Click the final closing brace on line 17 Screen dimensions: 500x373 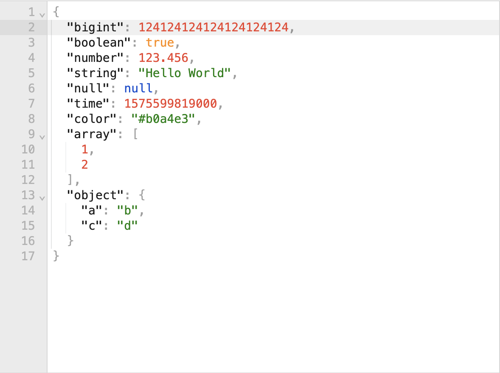tap(56, 256)
